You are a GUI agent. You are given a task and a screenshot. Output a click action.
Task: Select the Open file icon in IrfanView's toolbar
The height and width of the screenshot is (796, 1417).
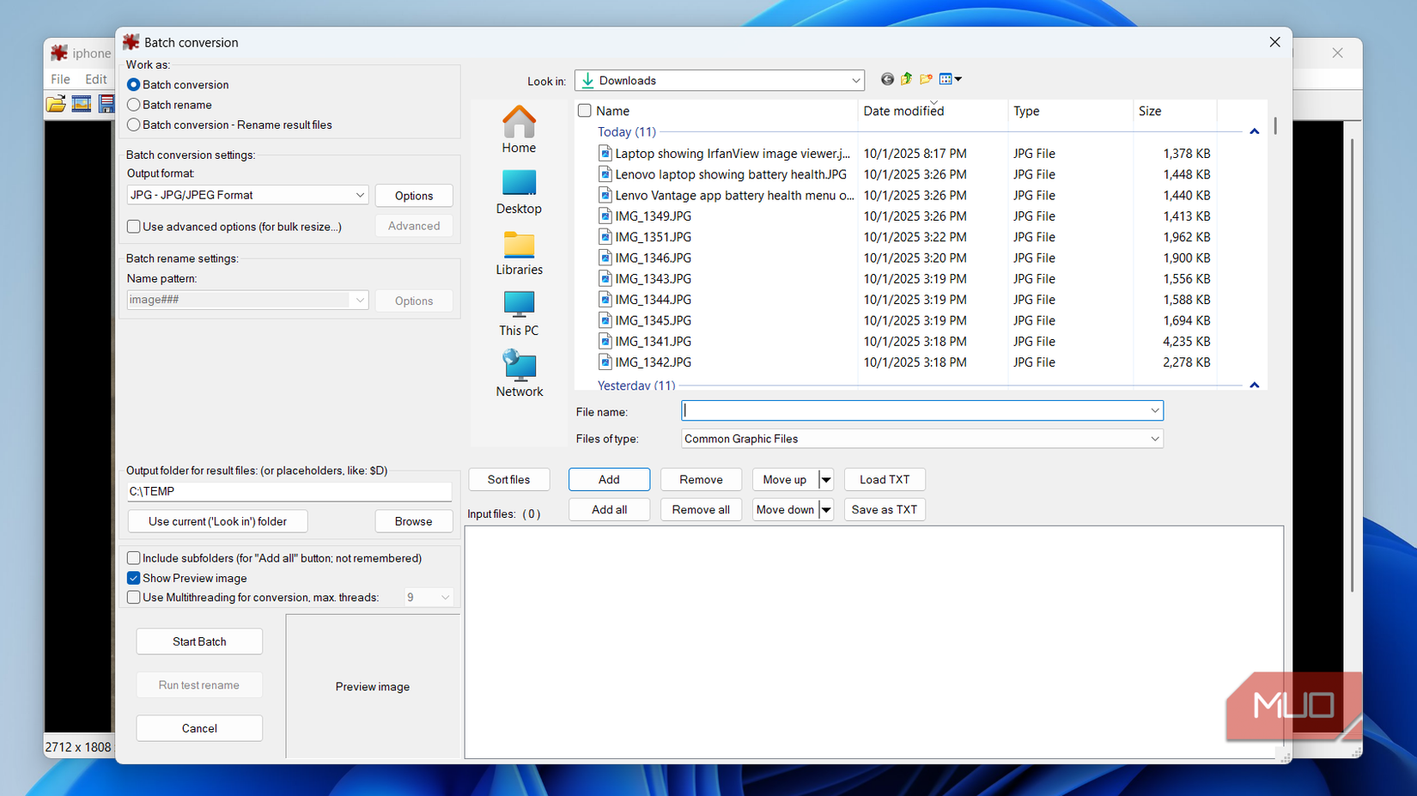coord(56,103)
